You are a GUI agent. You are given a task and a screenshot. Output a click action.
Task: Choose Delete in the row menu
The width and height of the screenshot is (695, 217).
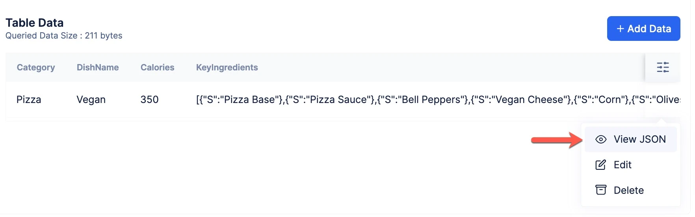click(x=630, y=190)
